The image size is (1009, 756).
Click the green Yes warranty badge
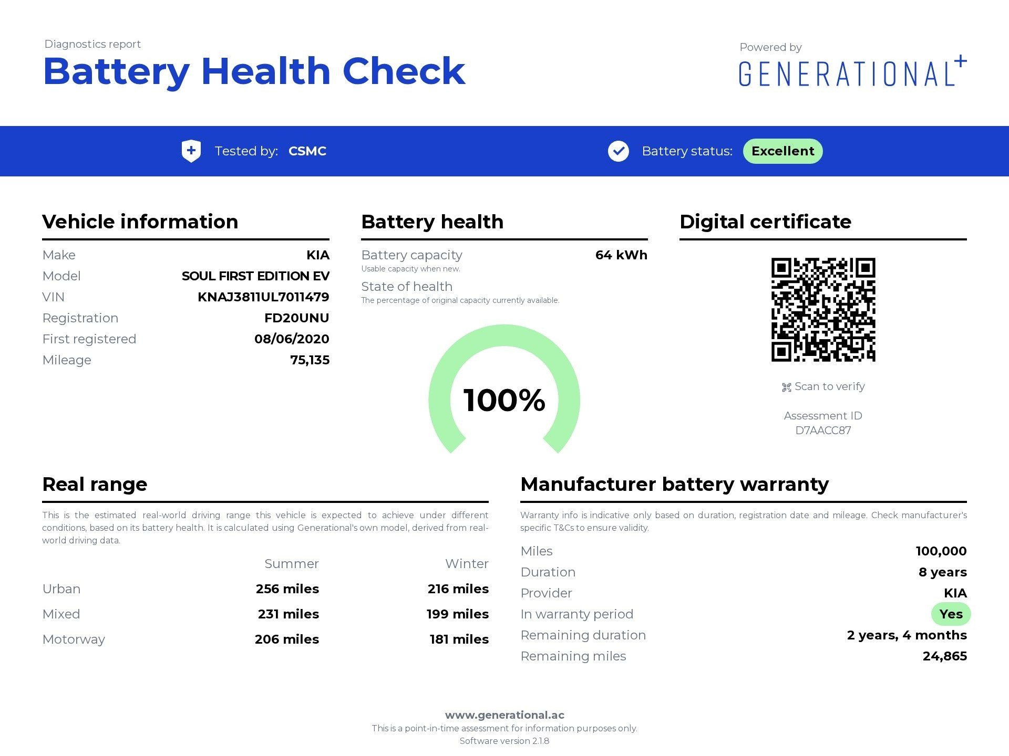[951, 614]
